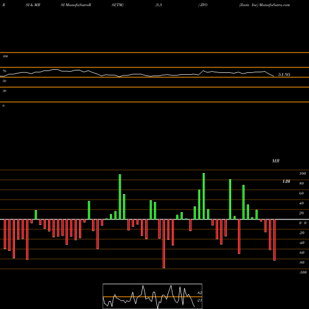Click the -60 label on MR axis

(x=302, y=253)
